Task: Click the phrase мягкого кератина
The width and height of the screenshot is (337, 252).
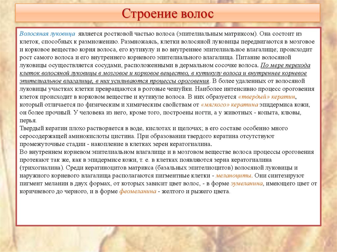Action: point(226,104)
